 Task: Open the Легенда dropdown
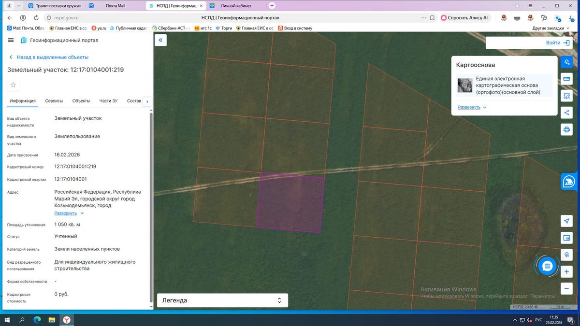pyautogui.click(x=222, y=300)
